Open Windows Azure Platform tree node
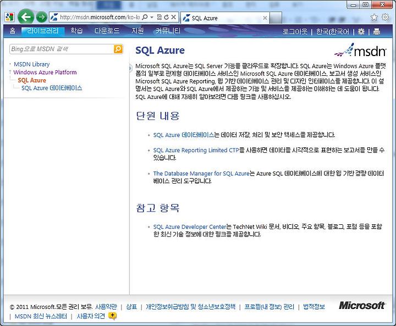The width and height of the screenshot is (396, 326). click(x=45, y=72)
